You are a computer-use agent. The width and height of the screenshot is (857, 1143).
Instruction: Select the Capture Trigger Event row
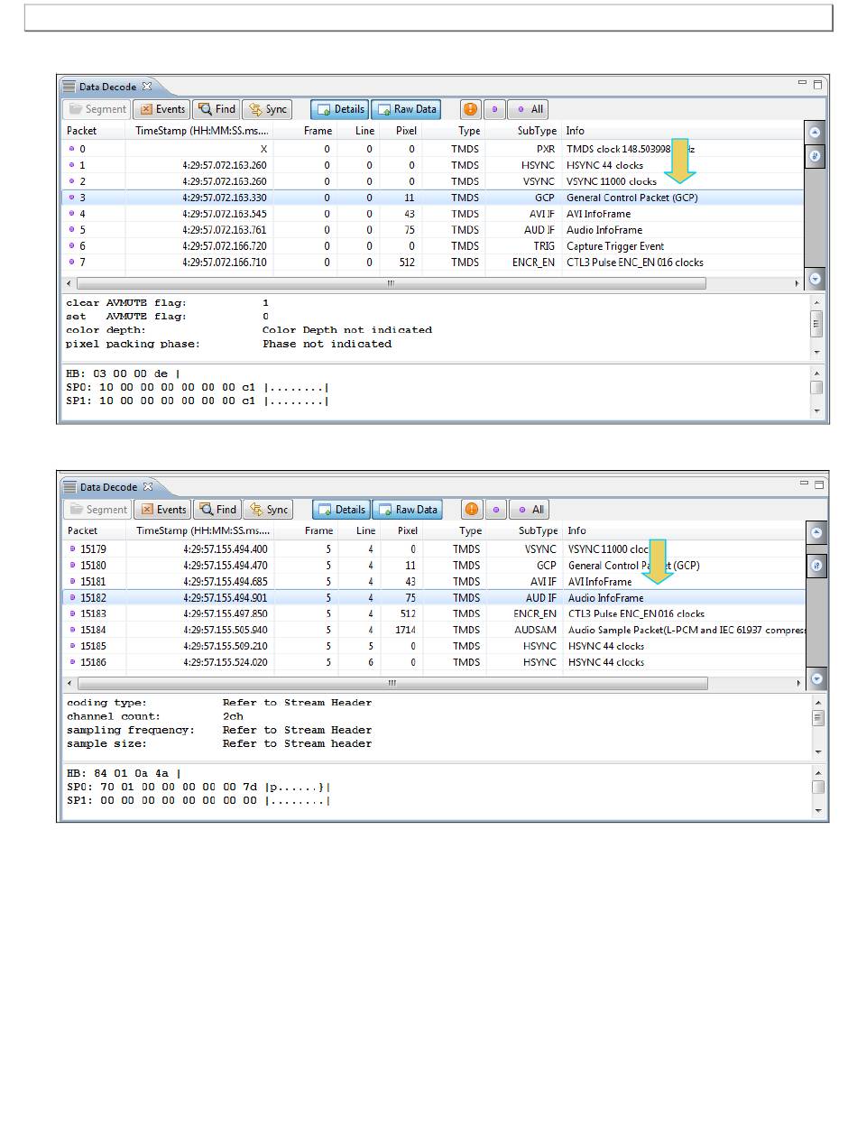point(433,246)
